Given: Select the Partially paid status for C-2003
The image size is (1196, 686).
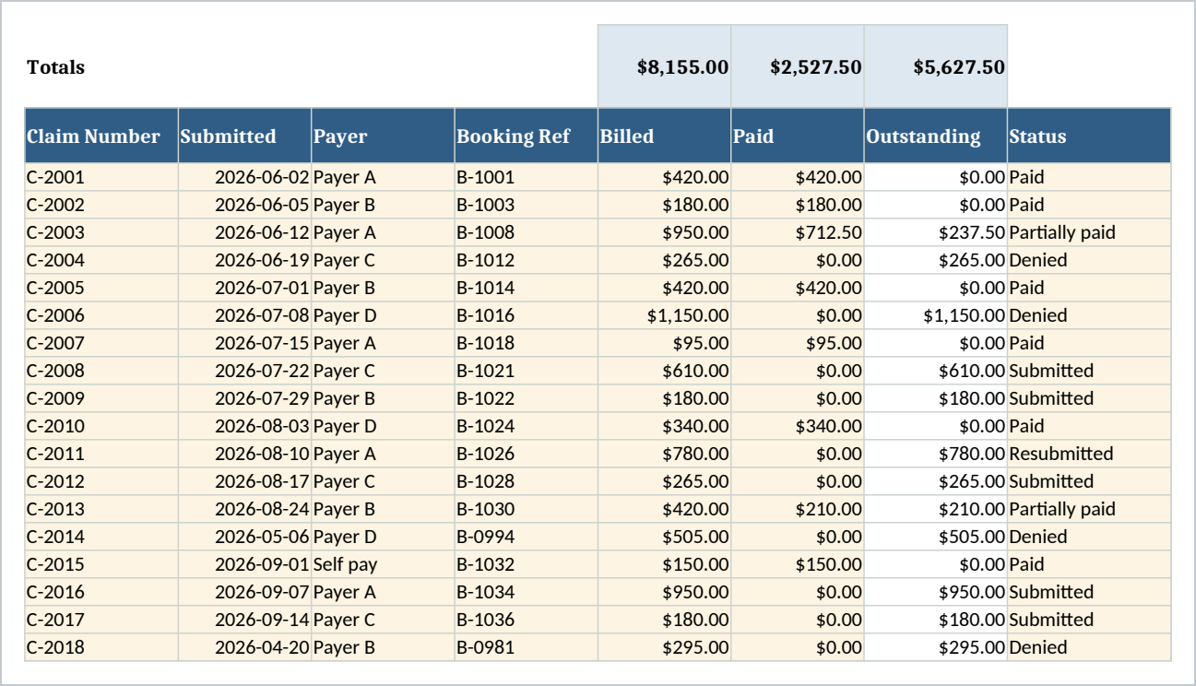Looking at the screenshot, I should (1089, 232).
